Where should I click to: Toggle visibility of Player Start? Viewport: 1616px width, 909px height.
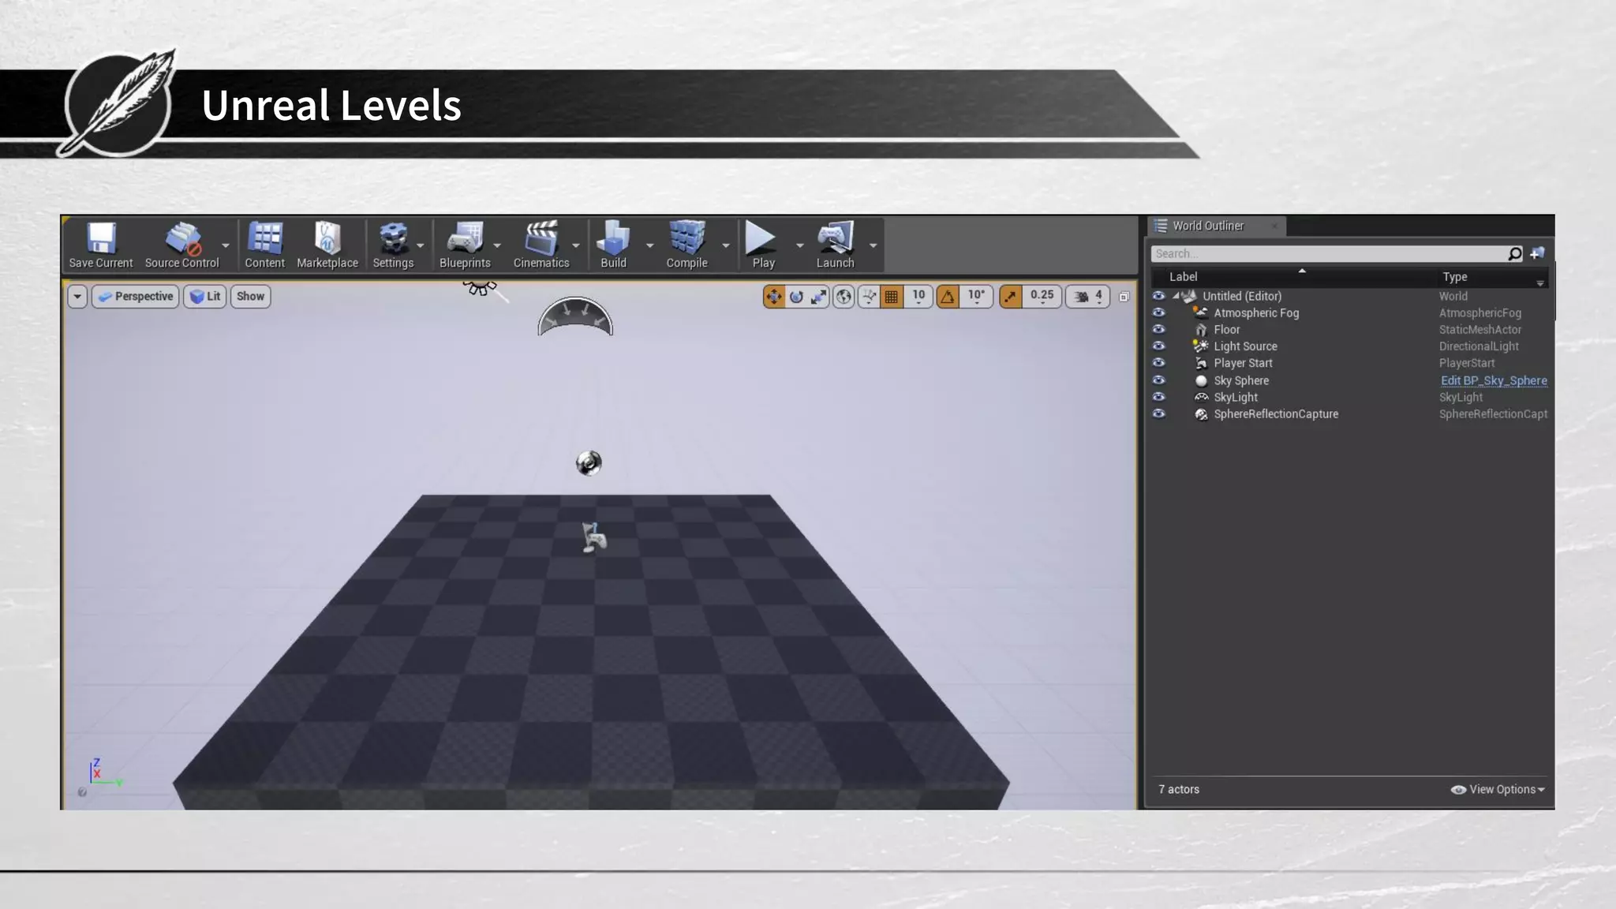(1158, 363)
